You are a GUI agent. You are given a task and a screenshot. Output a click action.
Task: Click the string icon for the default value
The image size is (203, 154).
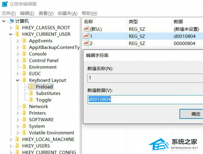pos(86,29)
